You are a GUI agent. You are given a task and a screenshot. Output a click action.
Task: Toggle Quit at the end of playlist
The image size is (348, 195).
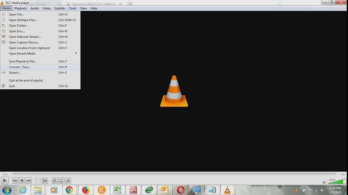40,80
